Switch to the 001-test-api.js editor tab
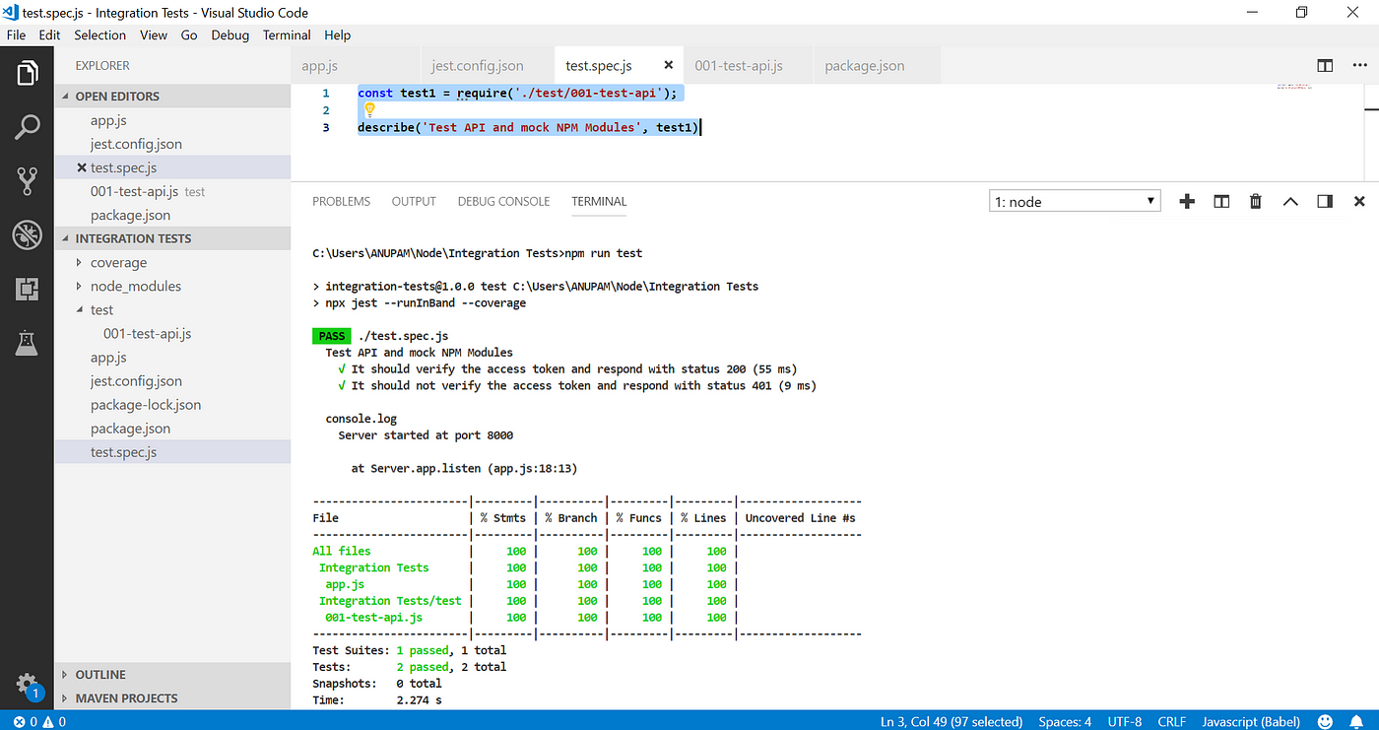 [749, 66]
